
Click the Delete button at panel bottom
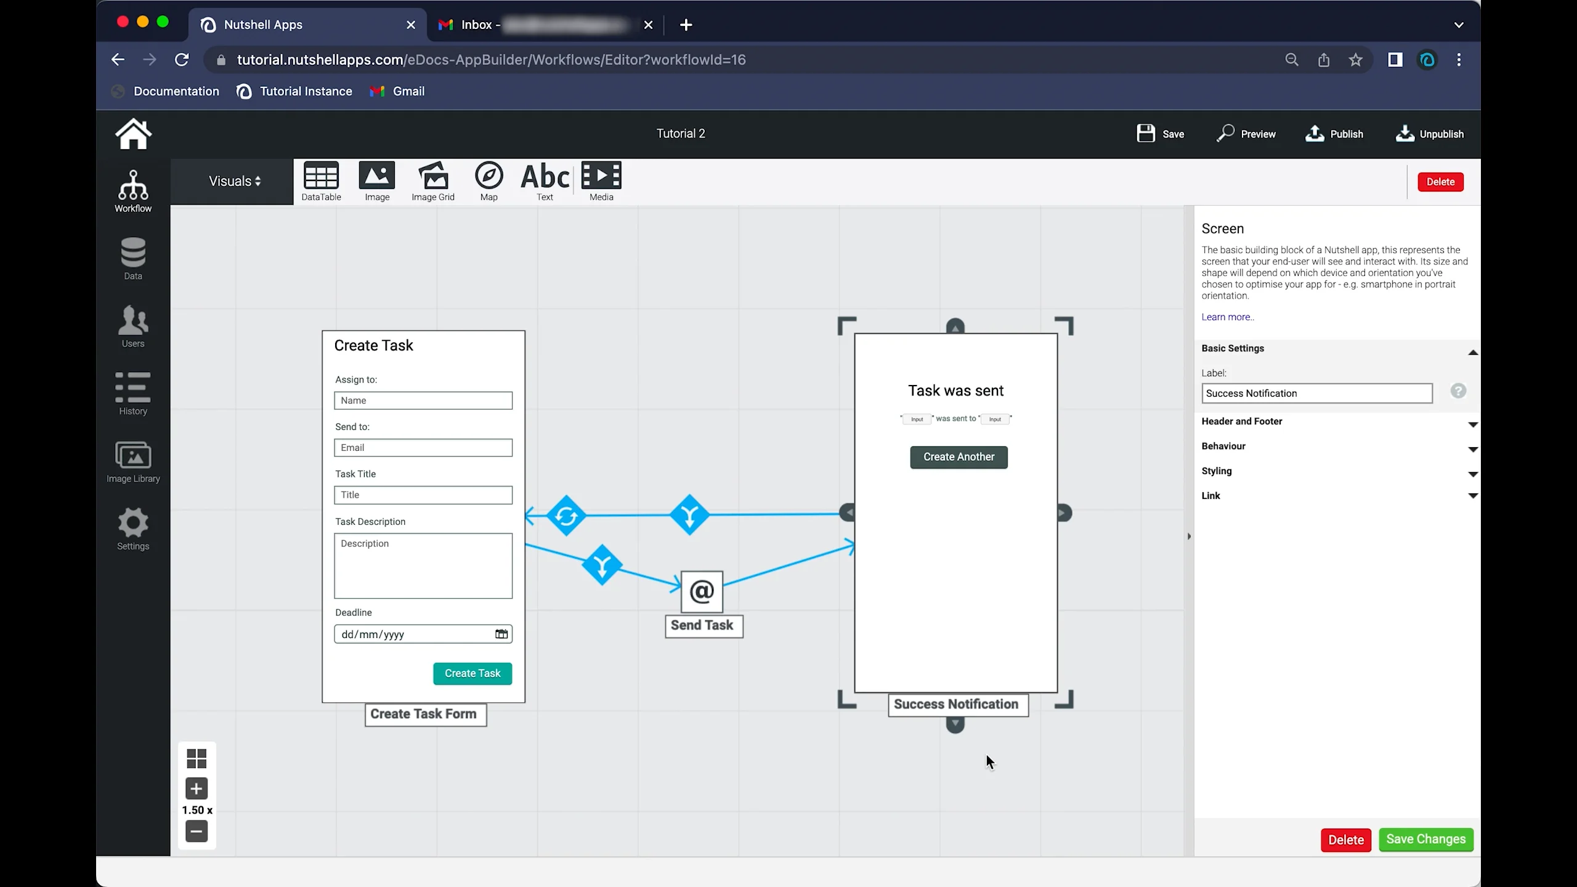point(1346,840)
